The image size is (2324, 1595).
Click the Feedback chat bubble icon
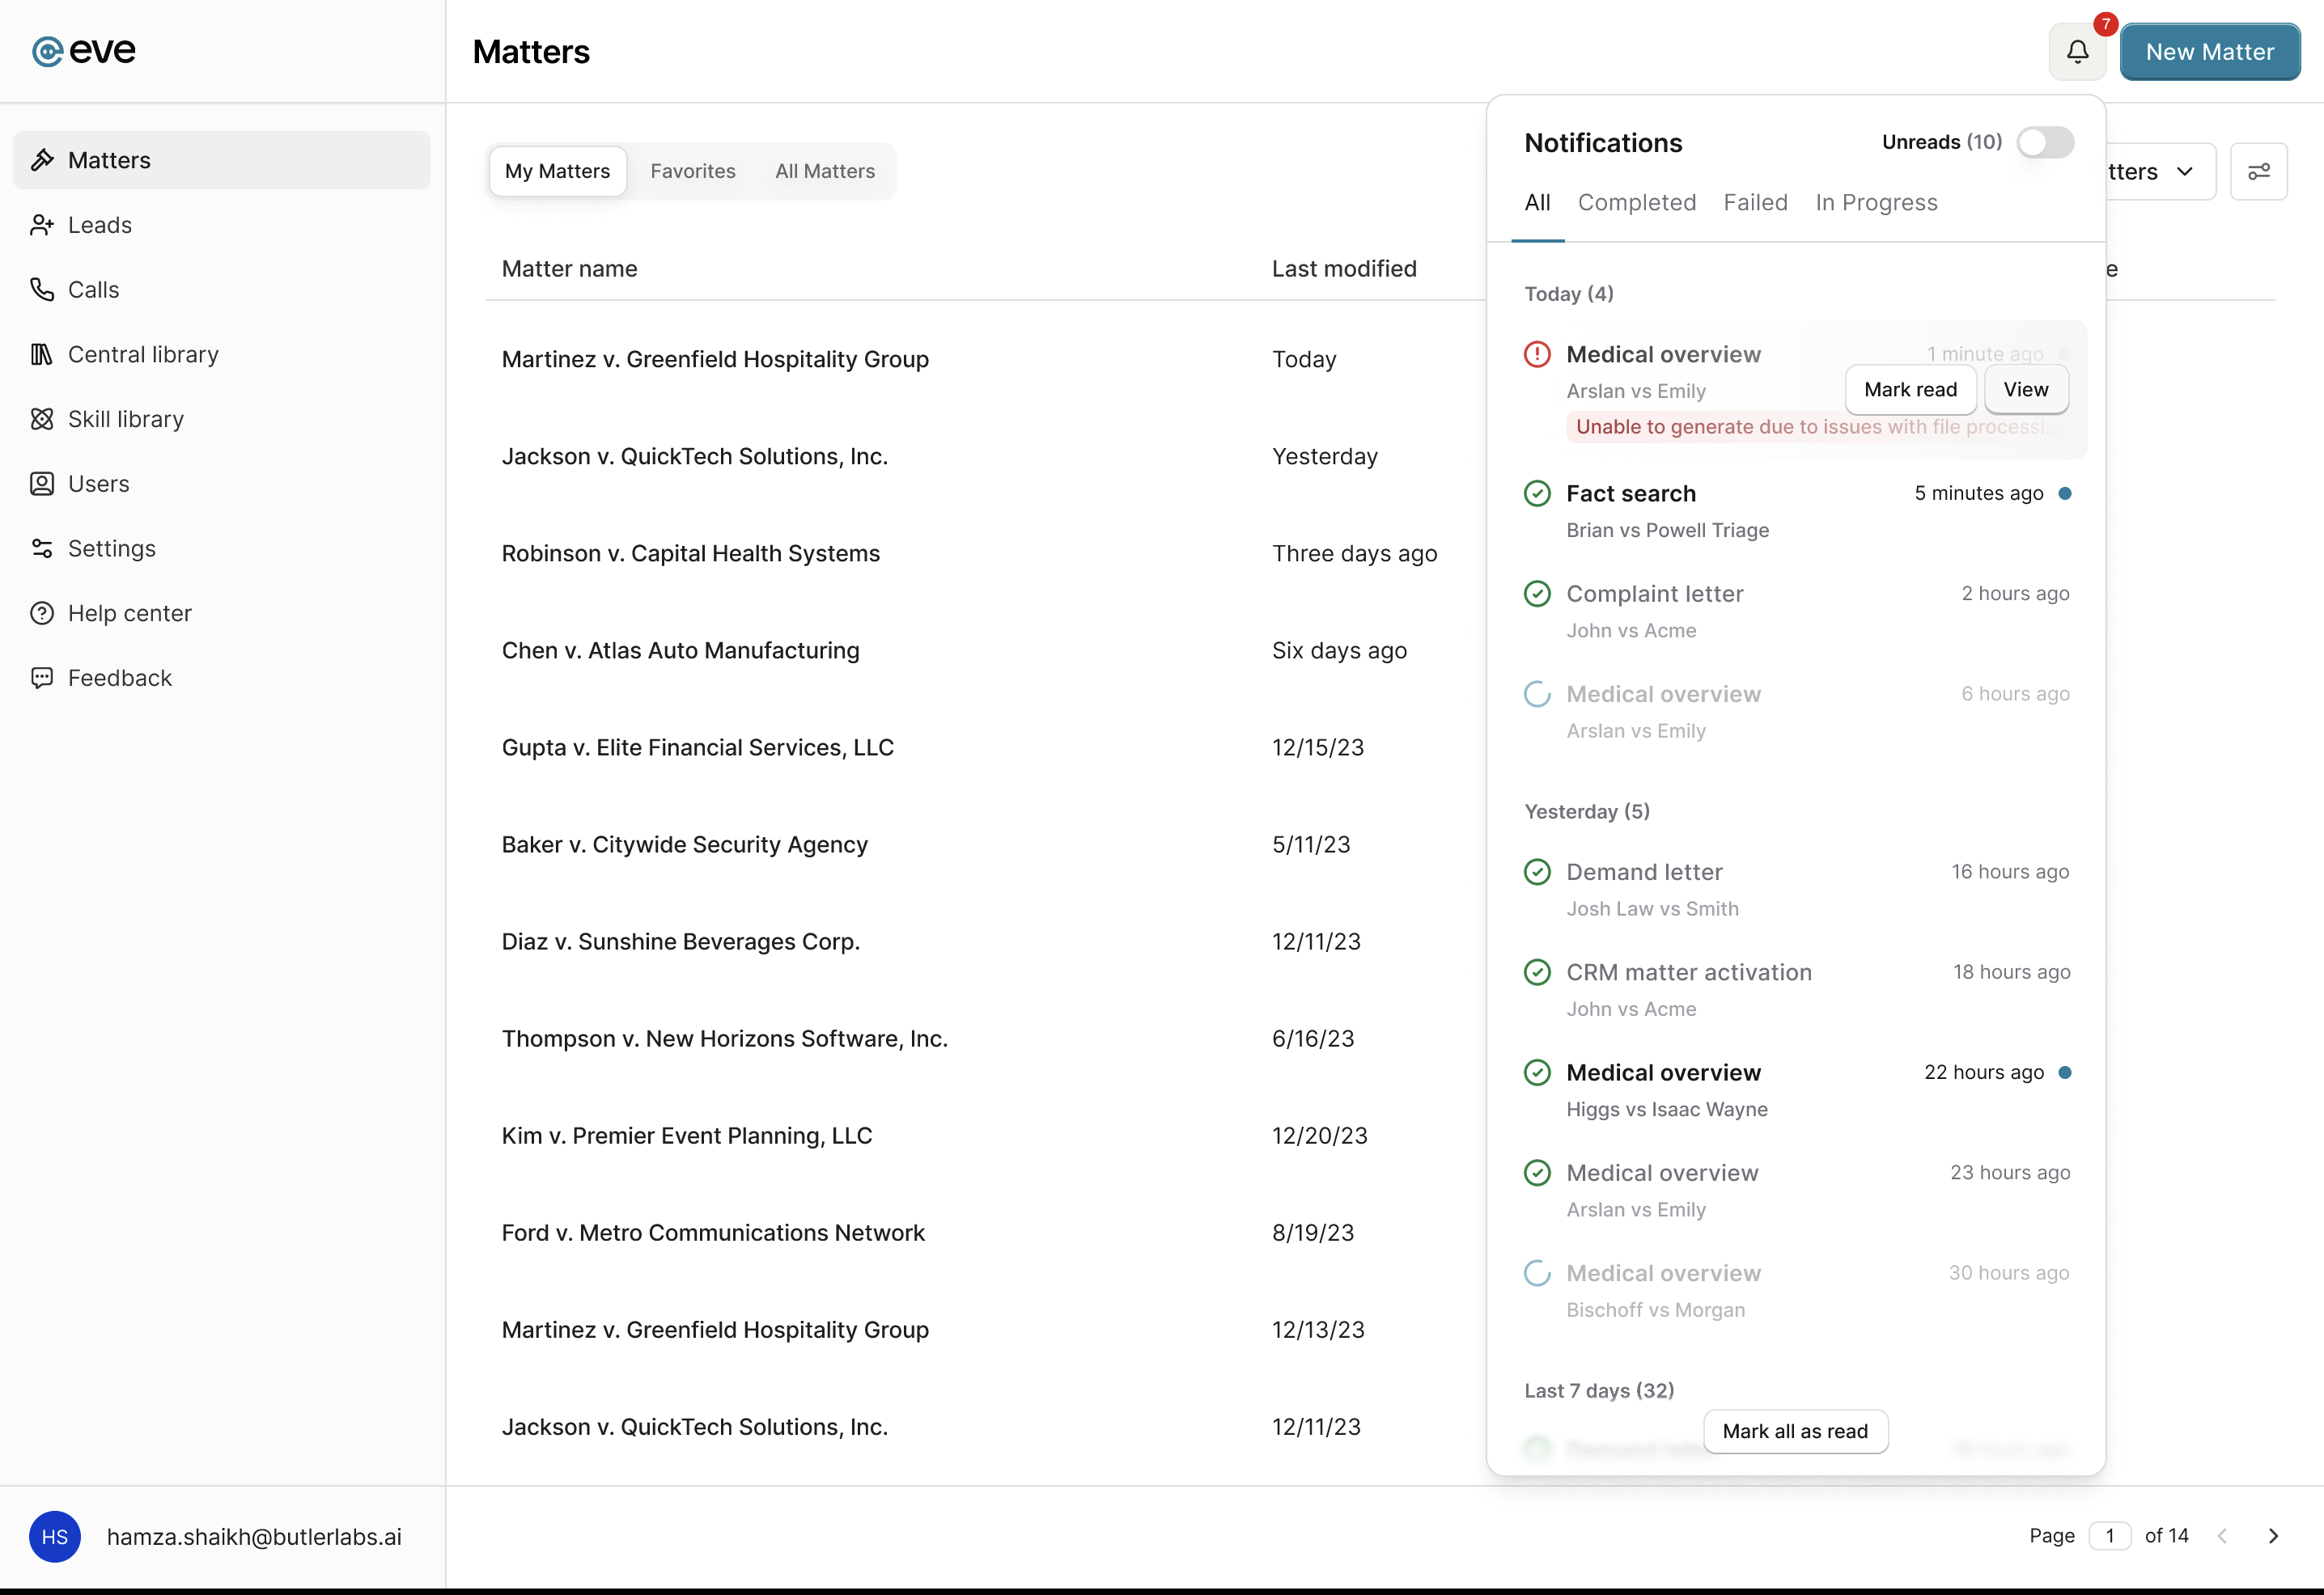coord(42,678)
